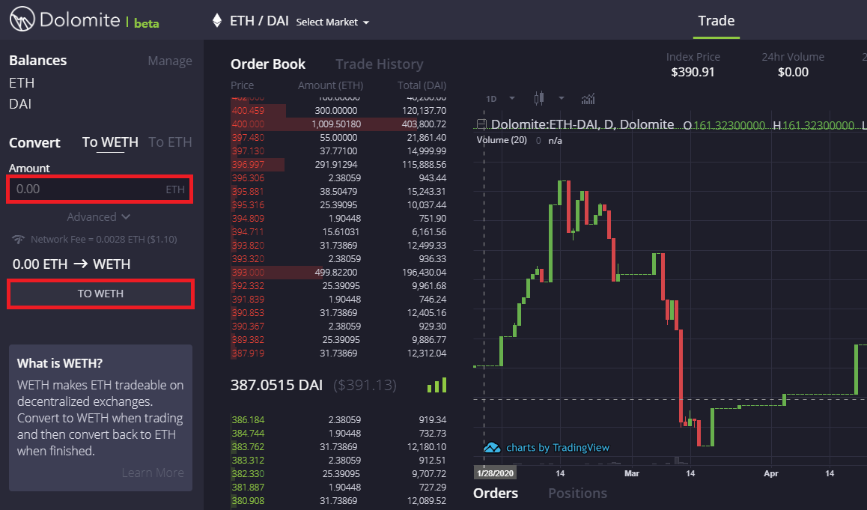The height and width of the screenshot is (510, 867).
Task: Click the Price column header
Action: click(242, 85)
